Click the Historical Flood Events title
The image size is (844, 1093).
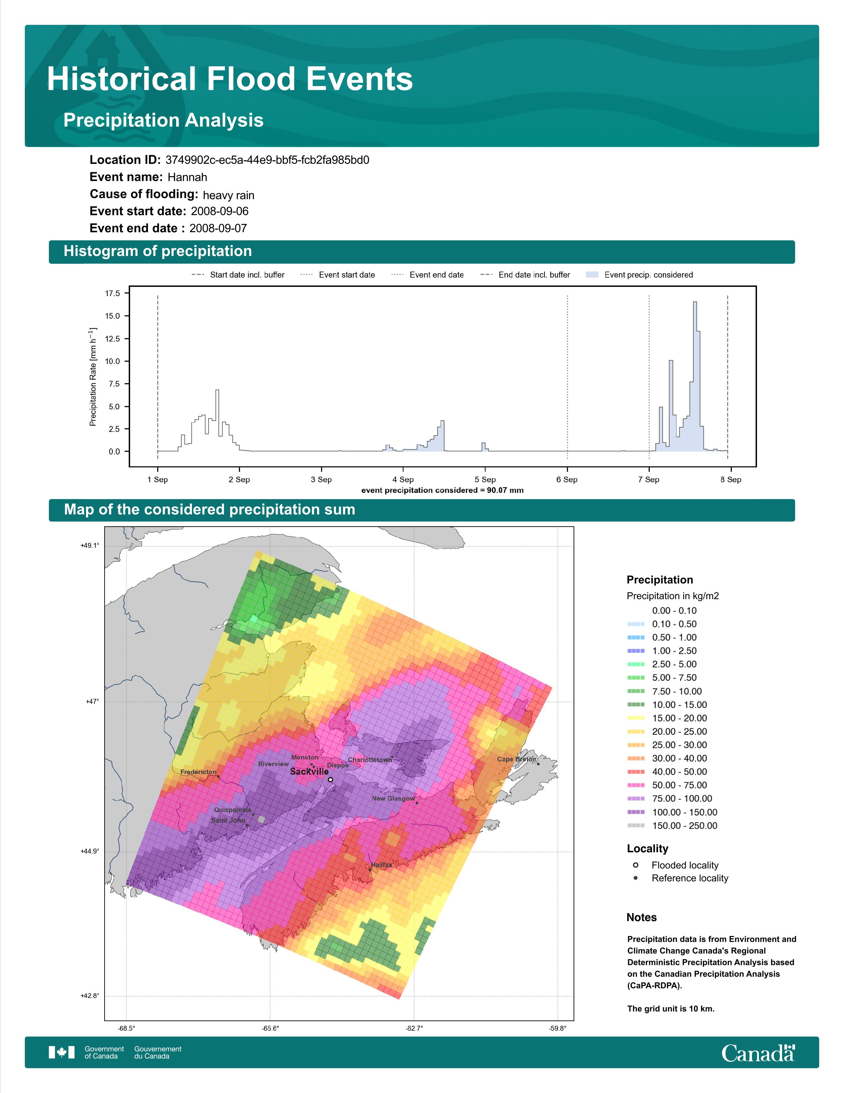[x=230, y=79]
